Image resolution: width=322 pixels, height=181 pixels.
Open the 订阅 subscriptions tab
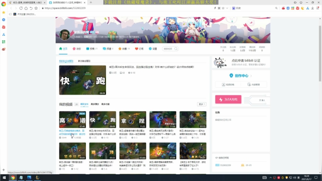pyautogui.click(x=139, y=49)
